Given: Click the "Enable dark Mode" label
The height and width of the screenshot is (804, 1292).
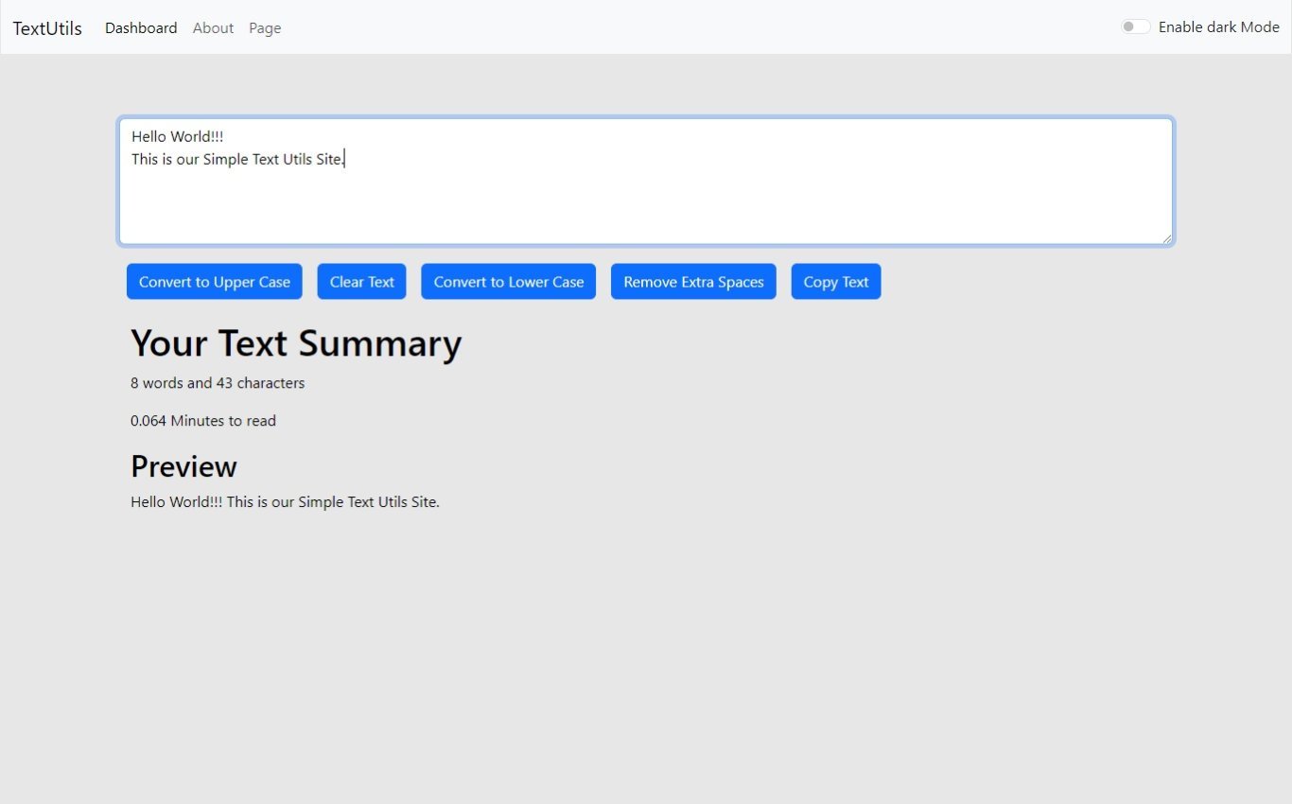Looking at the screenshot, I should pyautogui.click(x=1218, y=27).
